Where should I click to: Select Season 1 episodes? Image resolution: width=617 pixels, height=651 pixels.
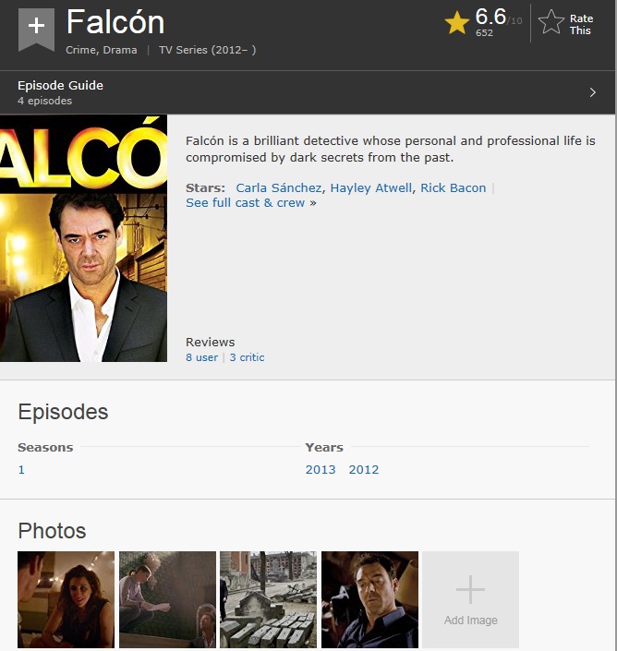tap(21, 470)
